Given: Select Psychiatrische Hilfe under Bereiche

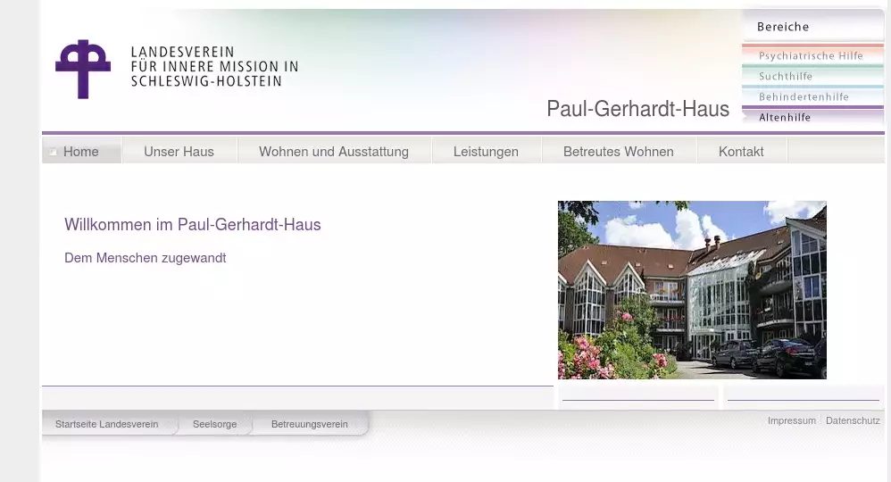Looking at the screenshot, I should (x=811, y=55).
